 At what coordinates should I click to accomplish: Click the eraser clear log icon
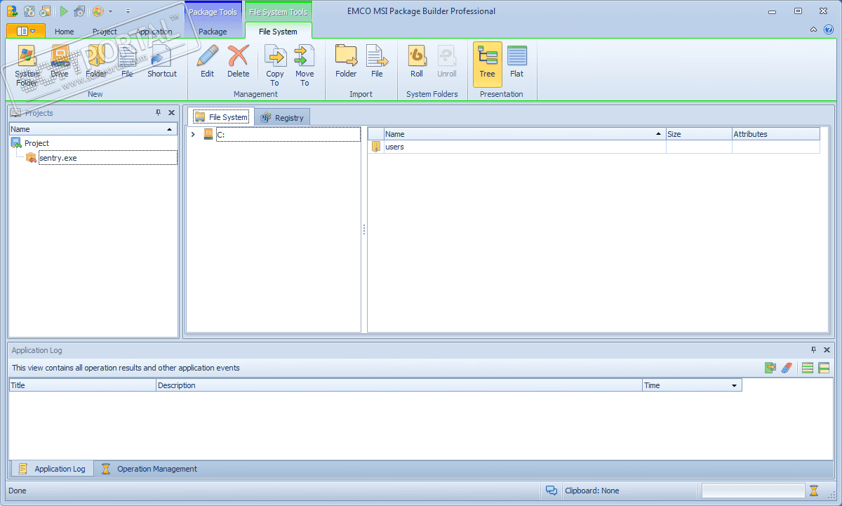(x=787, y=368)
